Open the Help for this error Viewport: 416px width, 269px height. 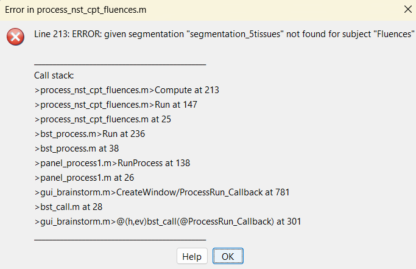tap(192, 256)
